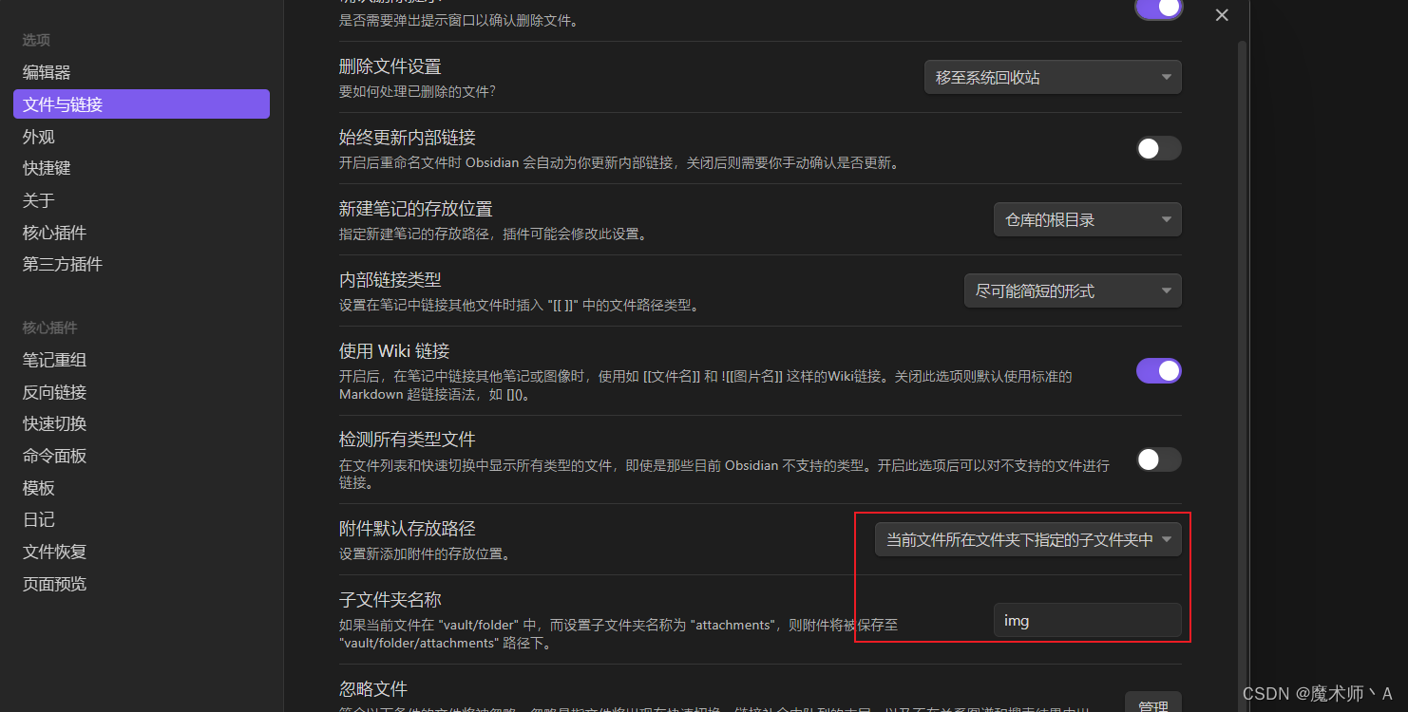Screen dimensions: 1408x712
Task: Enable 始终更新内部链接 option
Action: coord(1158,148)
